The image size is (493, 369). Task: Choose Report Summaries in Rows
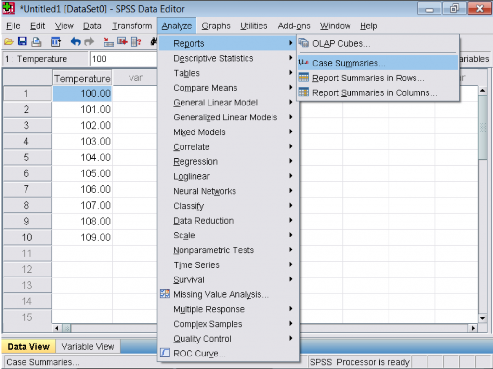pos(368,78)
